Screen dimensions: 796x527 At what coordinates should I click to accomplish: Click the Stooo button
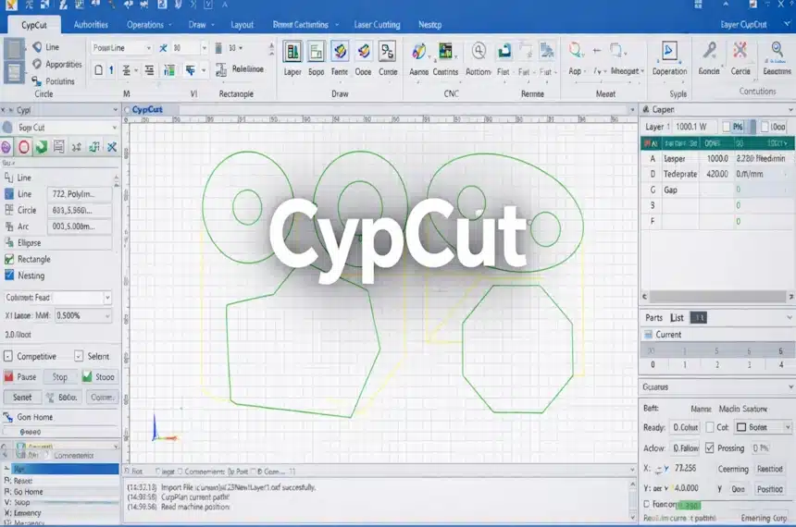tap(98, 377)
